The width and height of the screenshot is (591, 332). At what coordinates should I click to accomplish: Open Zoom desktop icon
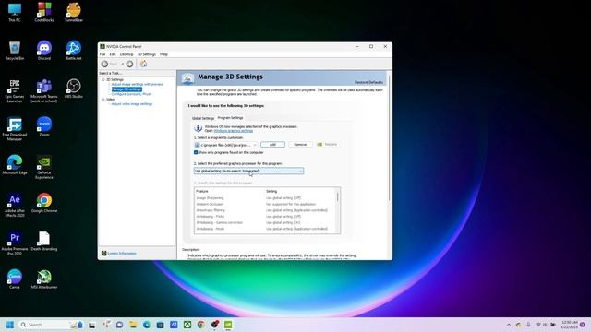pyautogui.click(x=44, y=126)
